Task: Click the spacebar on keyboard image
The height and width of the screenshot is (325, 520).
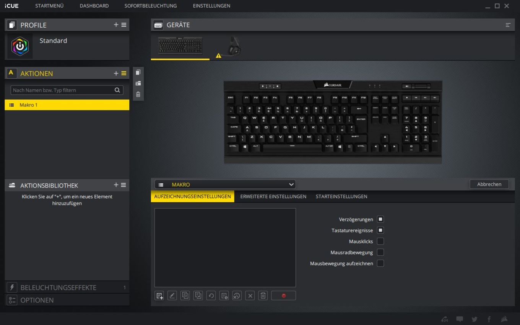Action: [x=292, y=147]
